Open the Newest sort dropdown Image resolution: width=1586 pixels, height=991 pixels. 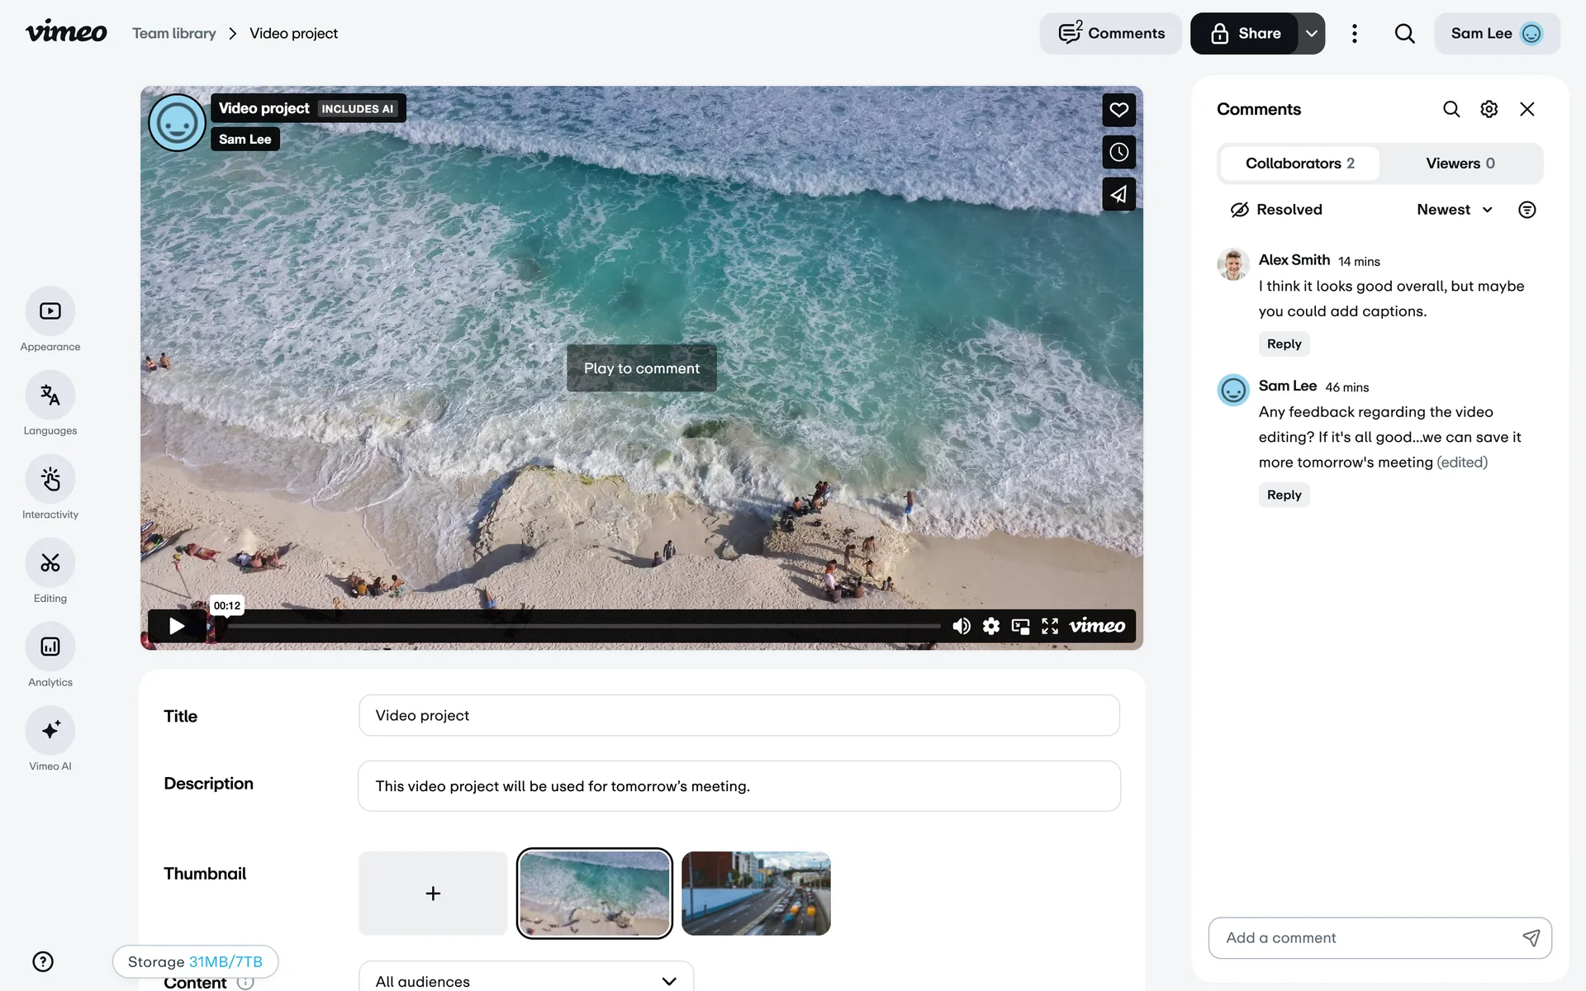tap(1454, 210)
